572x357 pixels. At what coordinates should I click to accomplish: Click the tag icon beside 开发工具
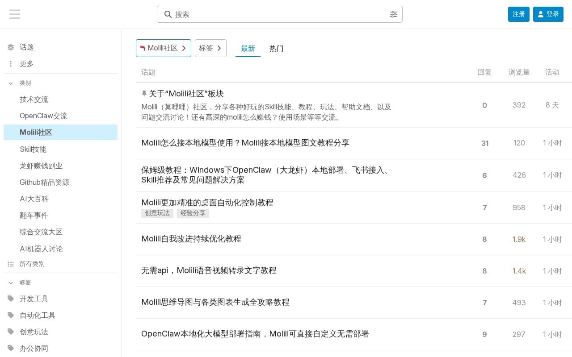[x=11, y=299]
